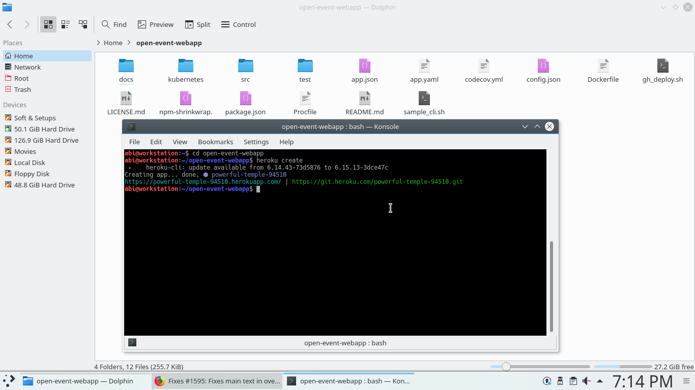
Task: Select README.md file icon
Action: pyautogui.click(x=365, y=98)
